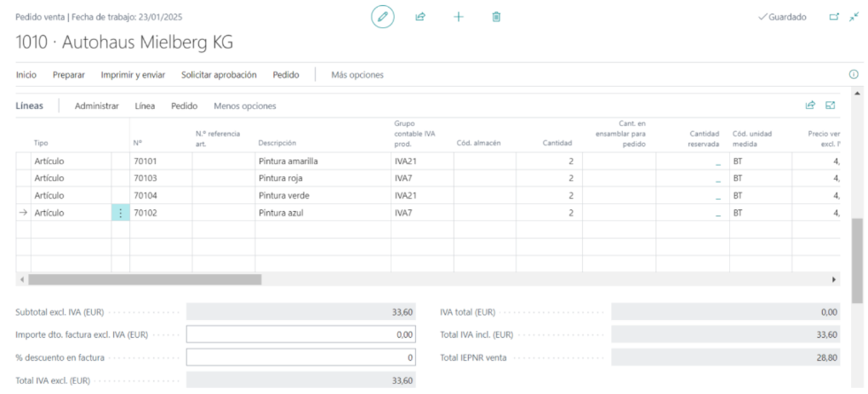Click Grupo contable IVA prod. header
868x394 pixels.
coord(414,133)
